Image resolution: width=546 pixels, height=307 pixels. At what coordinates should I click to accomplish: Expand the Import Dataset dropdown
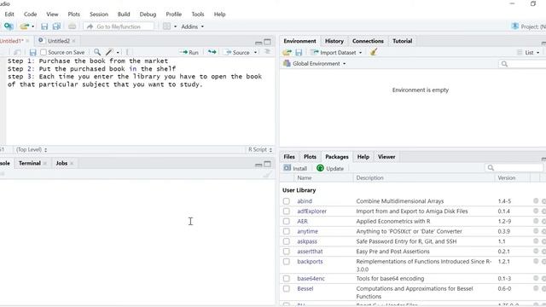pyautogui.click(x=360, y=53)
